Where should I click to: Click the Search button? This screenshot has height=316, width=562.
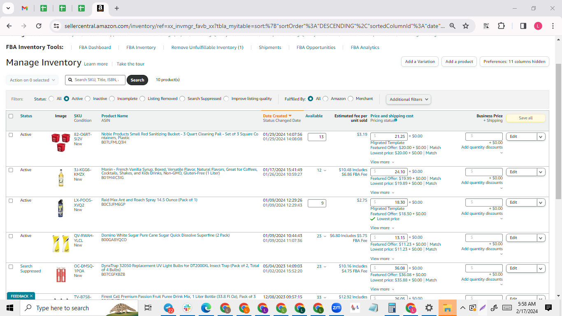tap(137, 80)
